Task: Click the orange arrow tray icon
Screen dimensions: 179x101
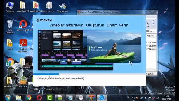Action: click(x=137, y=98)
